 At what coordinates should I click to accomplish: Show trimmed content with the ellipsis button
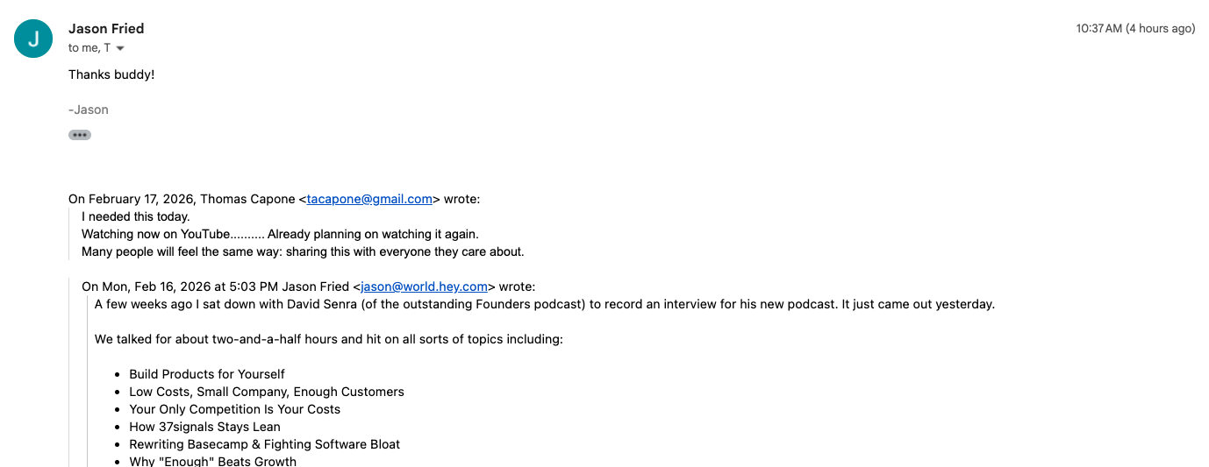(x=80, y=135)
